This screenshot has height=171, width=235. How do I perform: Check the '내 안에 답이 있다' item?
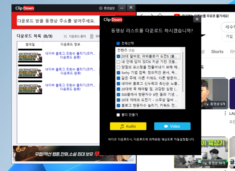(x=118, y=62)
